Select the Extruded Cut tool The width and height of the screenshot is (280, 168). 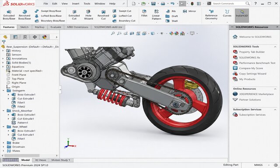74,14
